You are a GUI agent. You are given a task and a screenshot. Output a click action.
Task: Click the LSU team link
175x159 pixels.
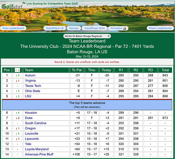point(28,96)
